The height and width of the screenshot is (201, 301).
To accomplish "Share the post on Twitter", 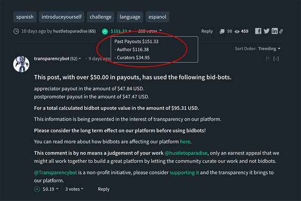I will [x=266, y=31].
